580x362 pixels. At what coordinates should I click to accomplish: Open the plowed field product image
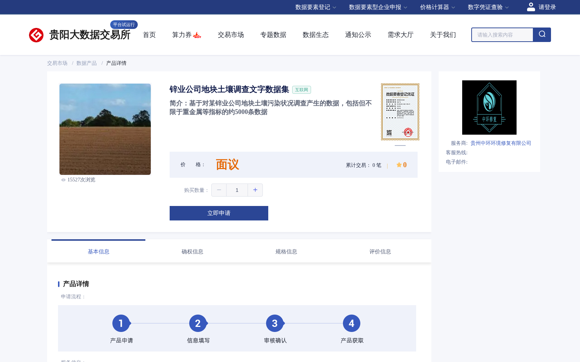tap(105, 129)
